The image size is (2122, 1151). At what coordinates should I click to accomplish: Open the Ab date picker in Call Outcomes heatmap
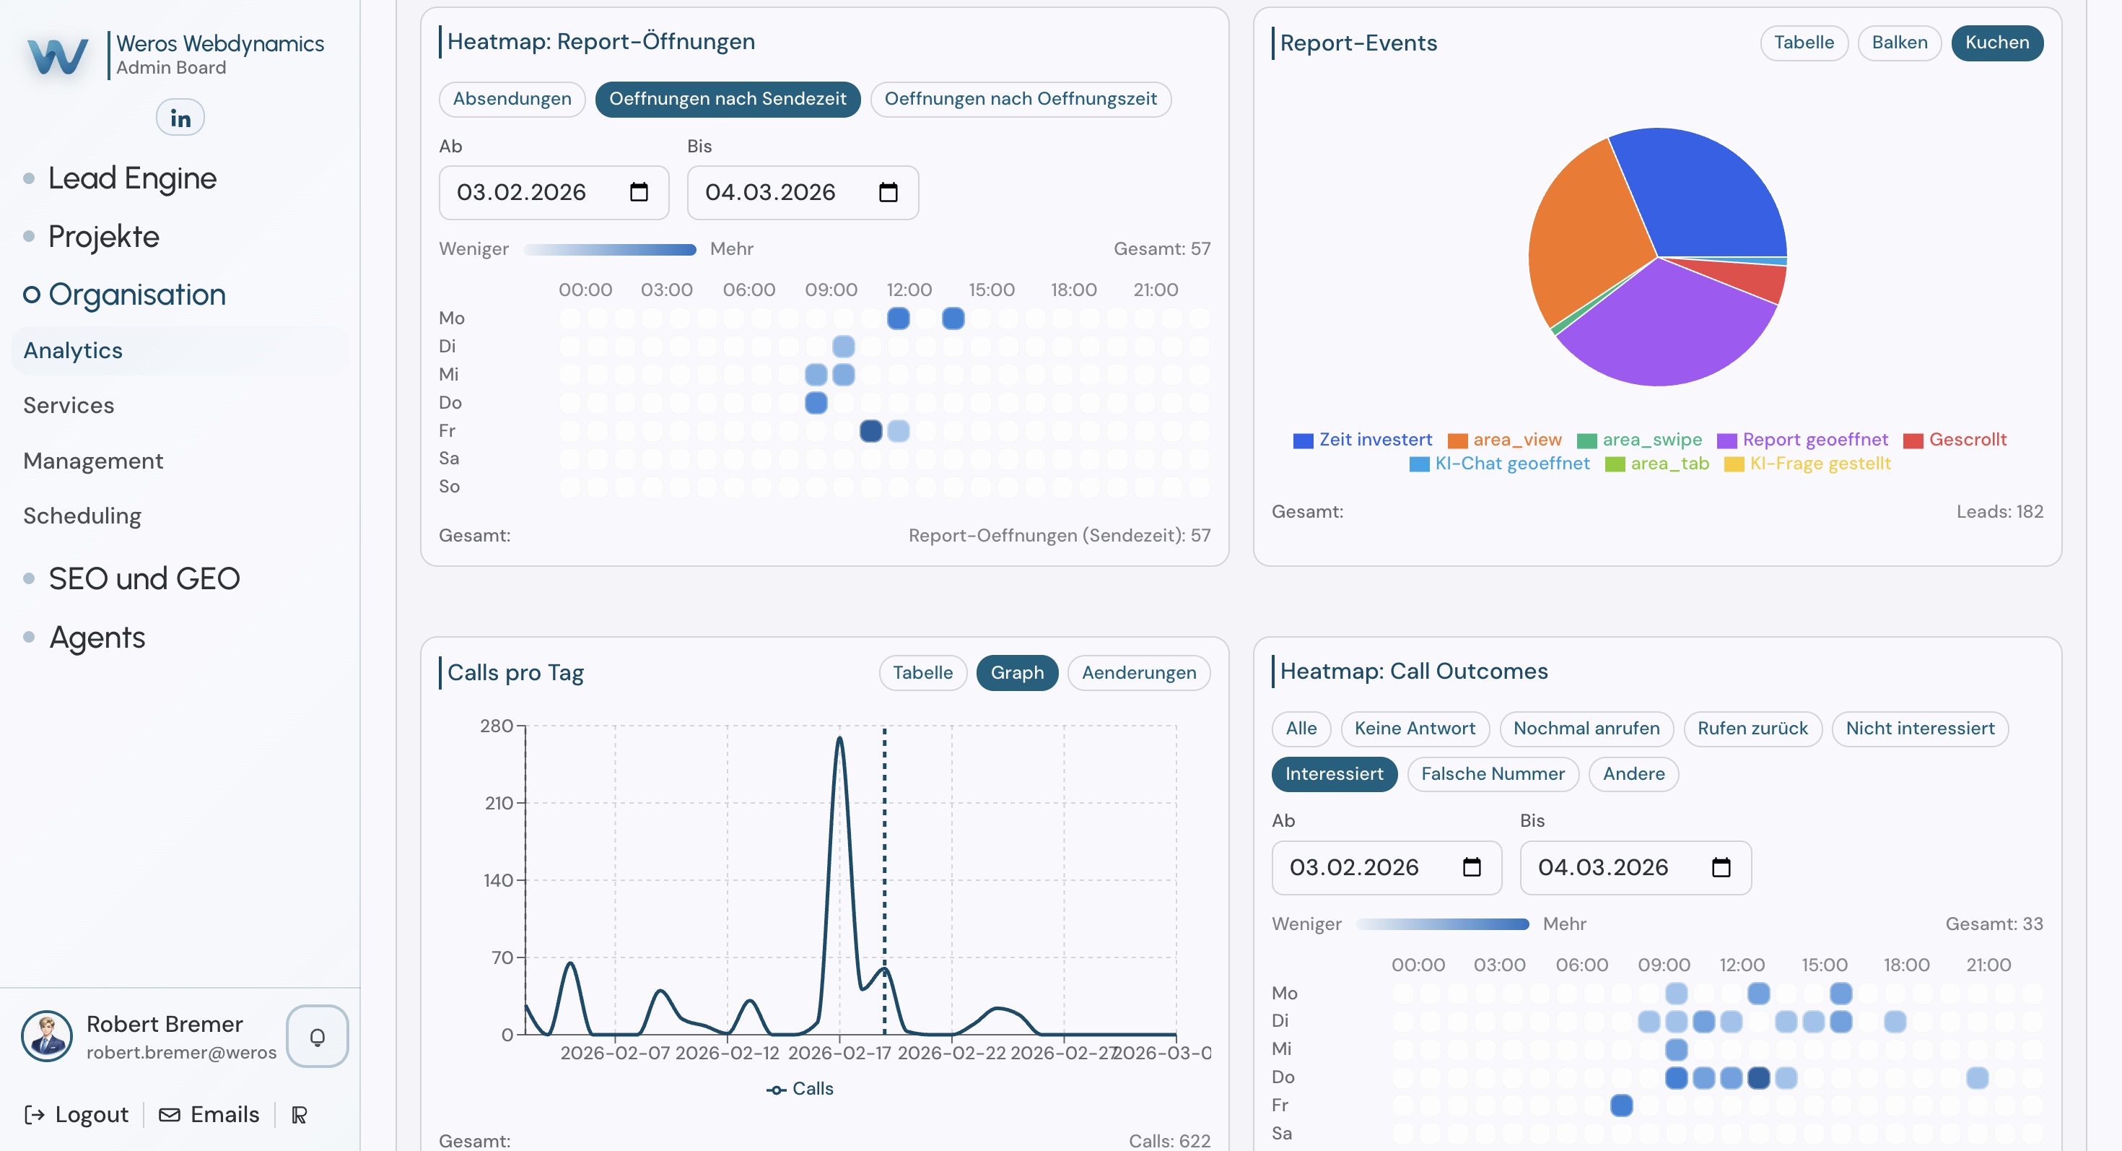pos(1472,866)
